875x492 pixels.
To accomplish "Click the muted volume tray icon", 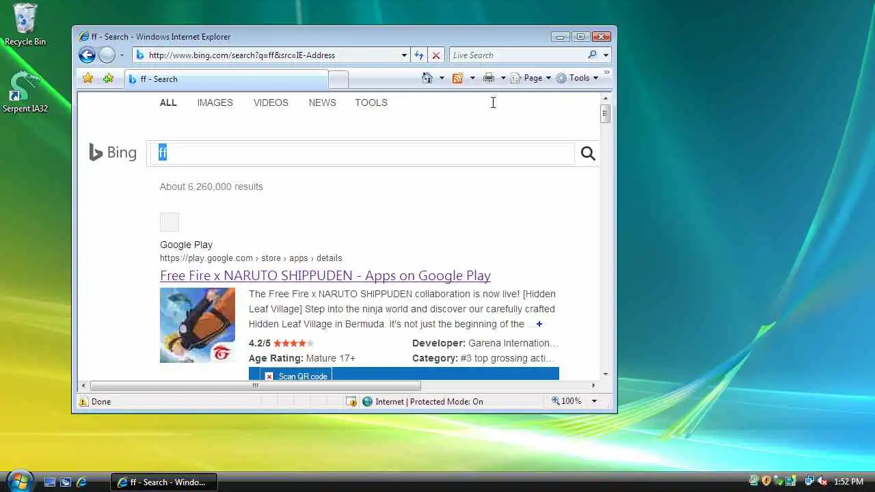I will point(822,481).
